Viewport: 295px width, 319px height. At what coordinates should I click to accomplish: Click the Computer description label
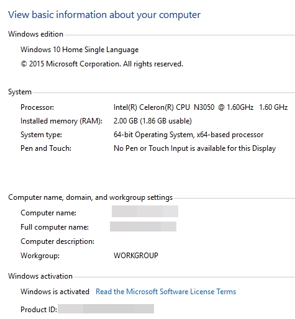coord(58,241)
